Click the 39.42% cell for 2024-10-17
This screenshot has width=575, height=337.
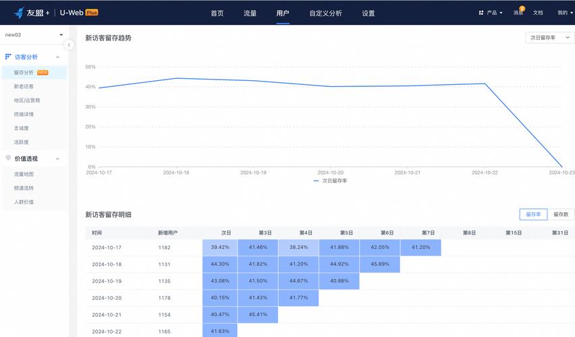[x=220, y=247]
